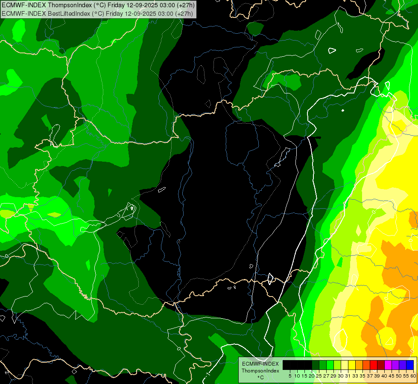418x384 pixels.
Task: Click the blue 55–60 legend swatch
Action: click(410, 365)
